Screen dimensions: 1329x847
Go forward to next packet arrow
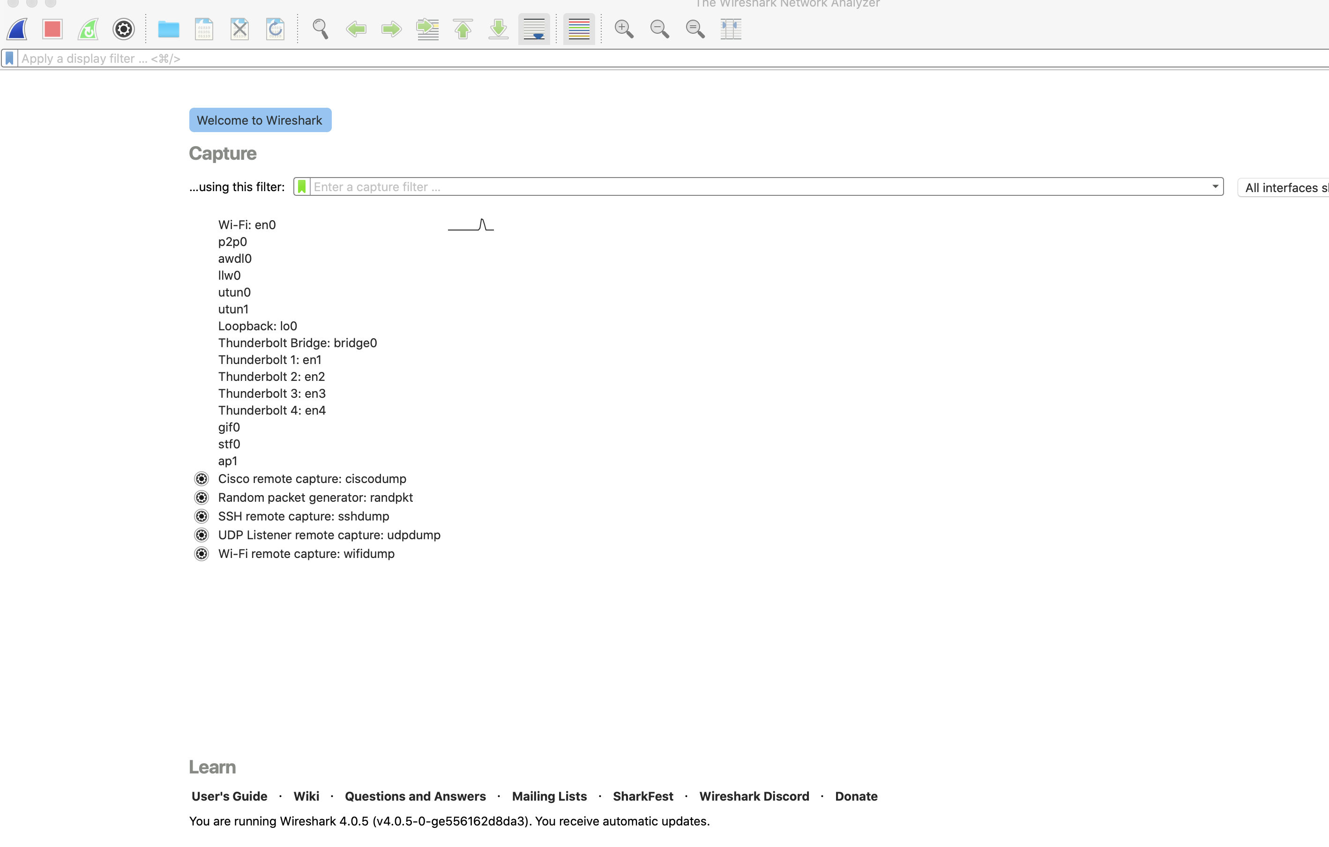(x=391, y=29)
